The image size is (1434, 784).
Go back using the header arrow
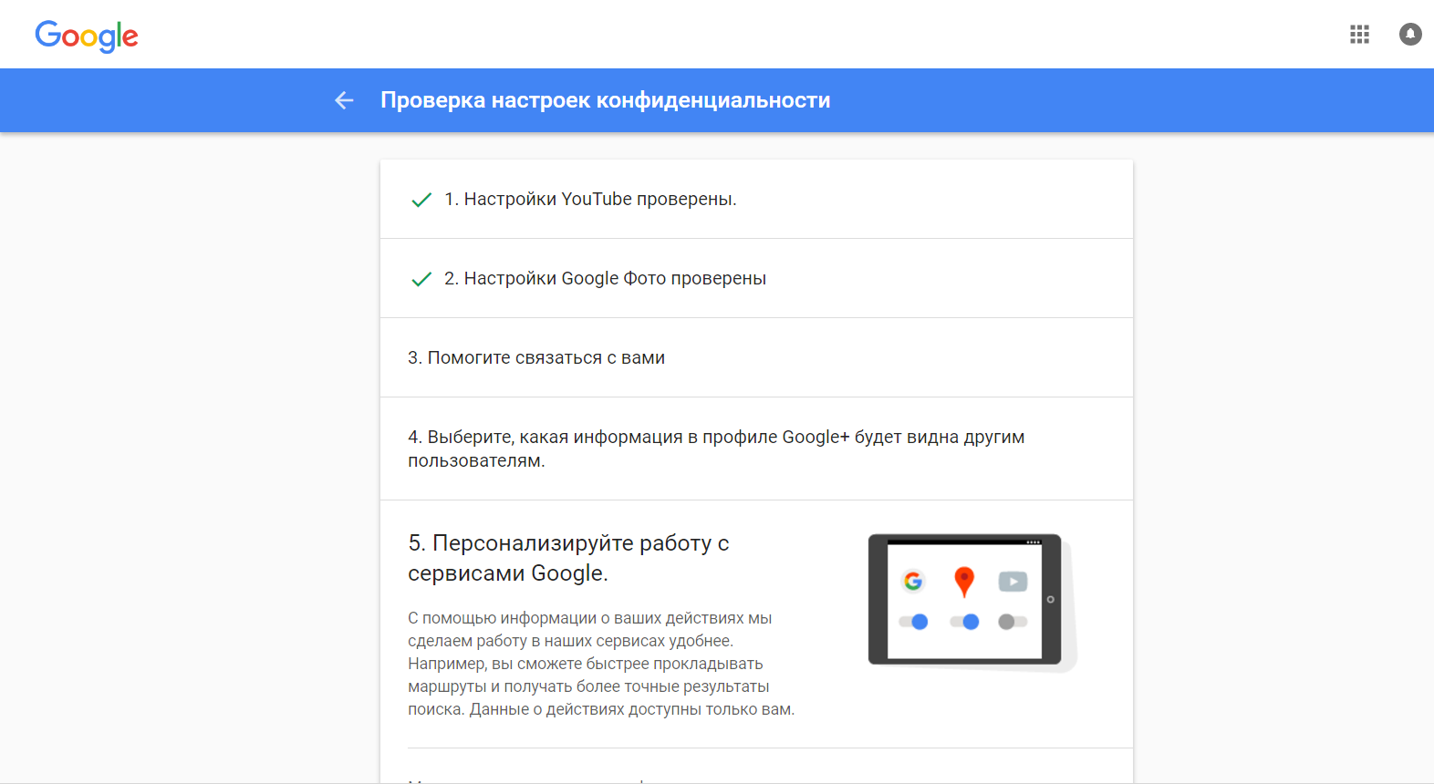tap(344, 100)
